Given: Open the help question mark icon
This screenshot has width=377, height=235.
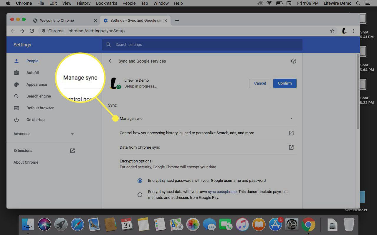Looking at the screenshot, I should 293,61.
